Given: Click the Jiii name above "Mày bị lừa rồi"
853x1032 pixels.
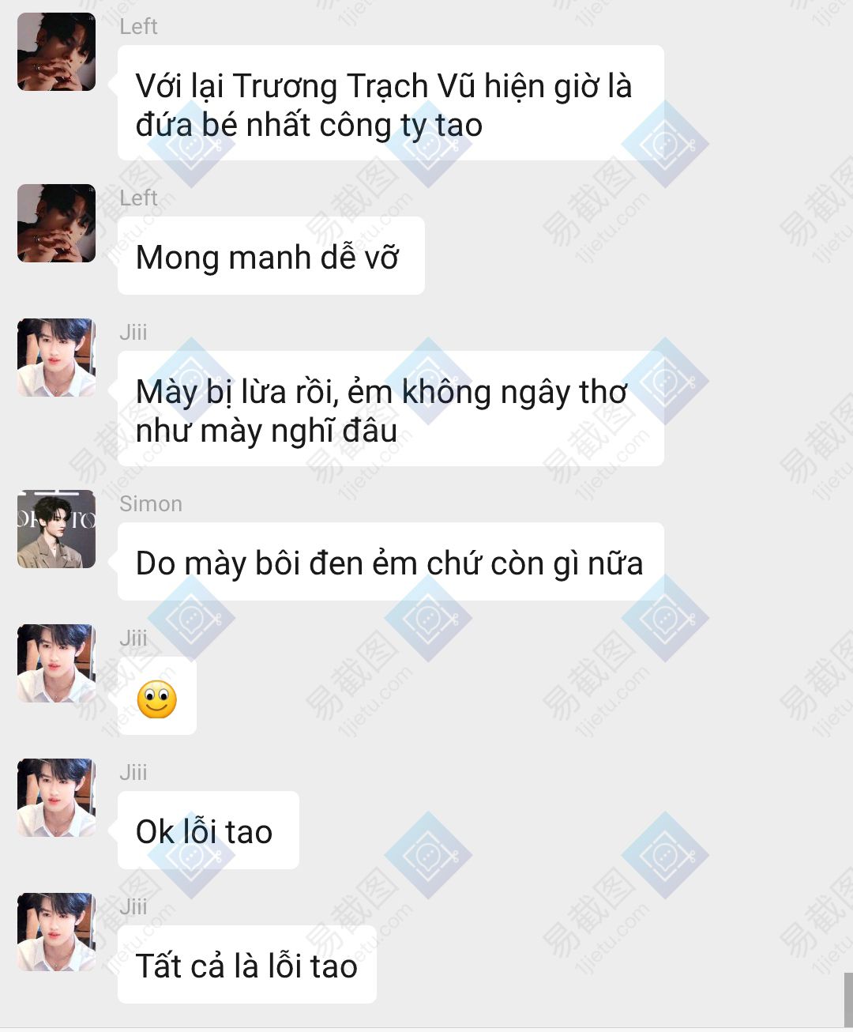Looking at the screenshot, I should point(133,332).
